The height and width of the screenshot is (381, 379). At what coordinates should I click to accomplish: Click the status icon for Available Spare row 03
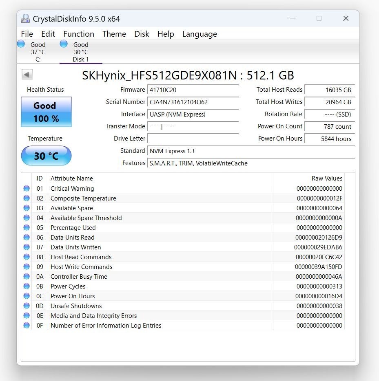click(27, 208)
